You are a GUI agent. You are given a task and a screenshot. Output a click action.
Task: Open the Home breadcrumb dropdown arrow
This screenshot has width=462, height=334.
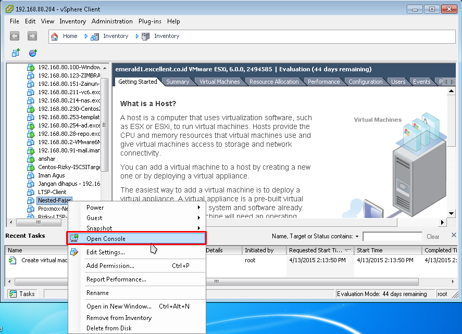click(86, 36)
